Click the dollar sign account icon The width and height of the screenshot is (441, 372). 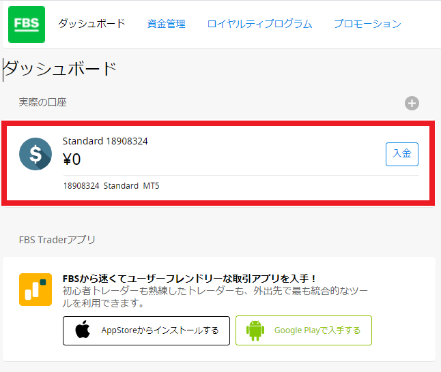coord(35,154)
